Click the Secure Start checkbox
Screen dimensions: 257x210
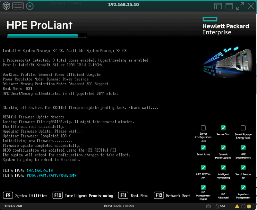[223, 128]
